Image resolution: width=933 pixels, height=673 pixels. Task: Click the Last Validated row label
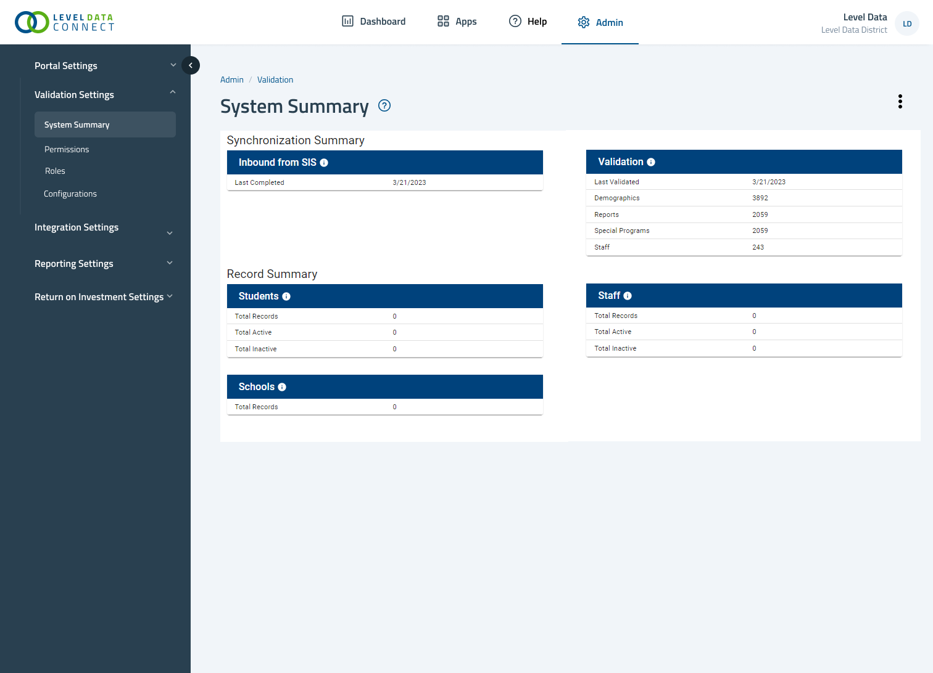(x=617, y=182)
